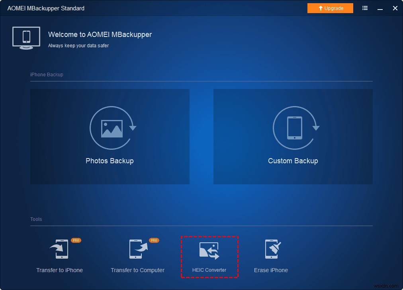Click the AOMEI MBackupper welcome device icon

point(26,38)
